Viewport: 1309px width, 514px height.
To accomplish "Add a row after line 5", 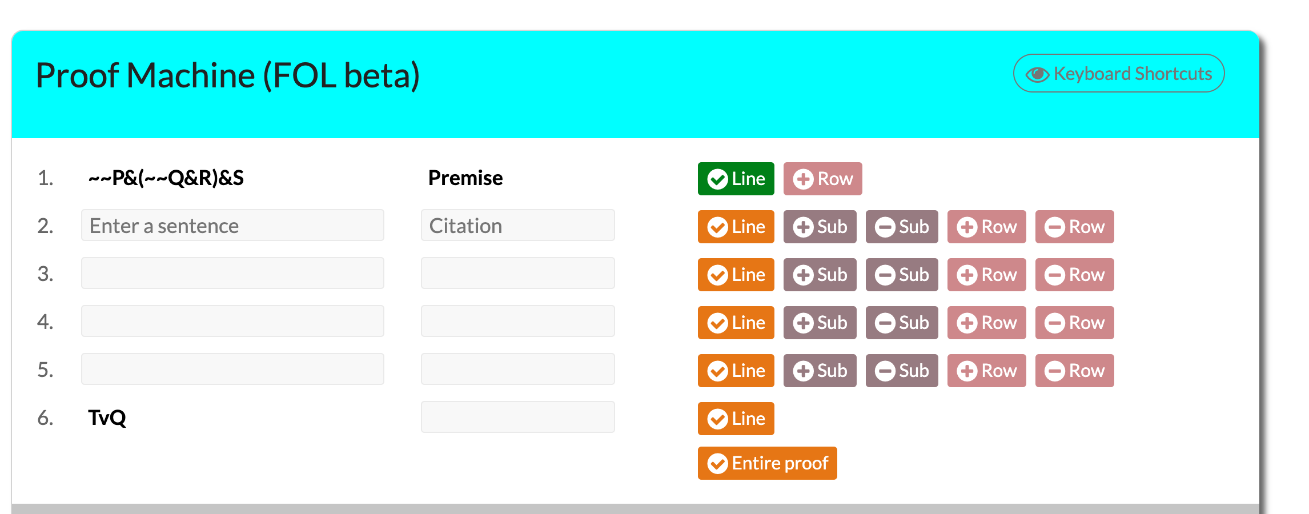I will coord(986,371).
